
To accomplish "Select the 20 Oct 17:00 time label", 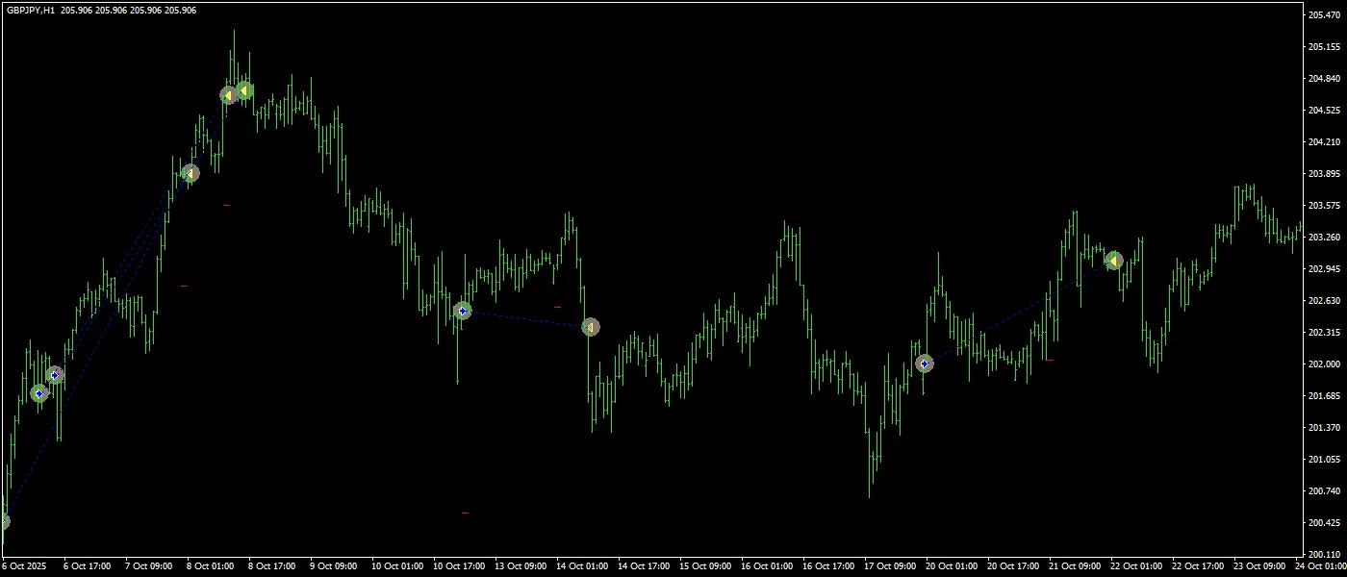I will coord(1012,566).
